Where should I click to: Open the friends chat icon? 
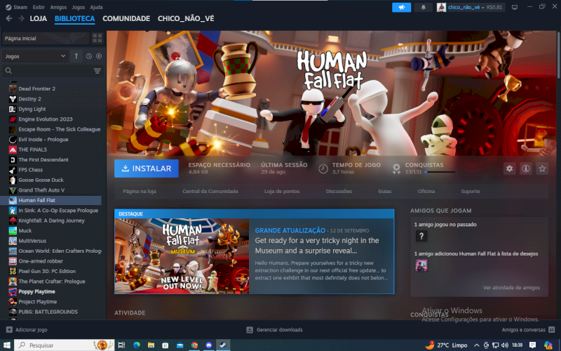(551, 329)
